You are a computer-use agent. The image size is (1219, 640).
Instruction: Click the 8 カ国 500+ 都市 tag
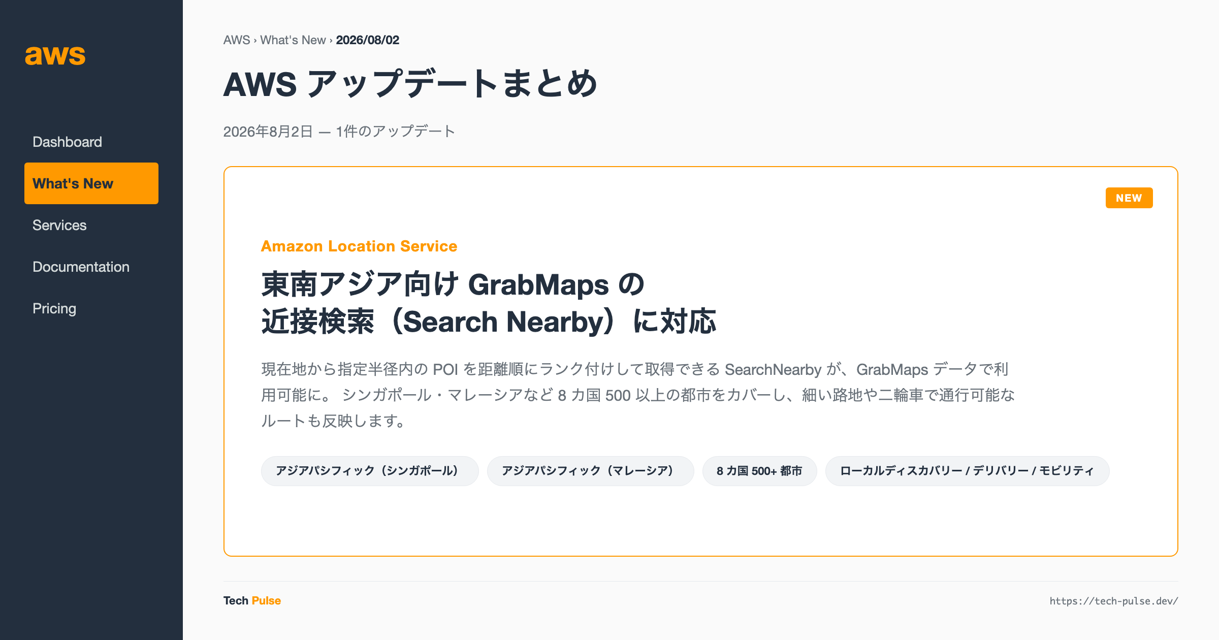click(x=759, y=471)
